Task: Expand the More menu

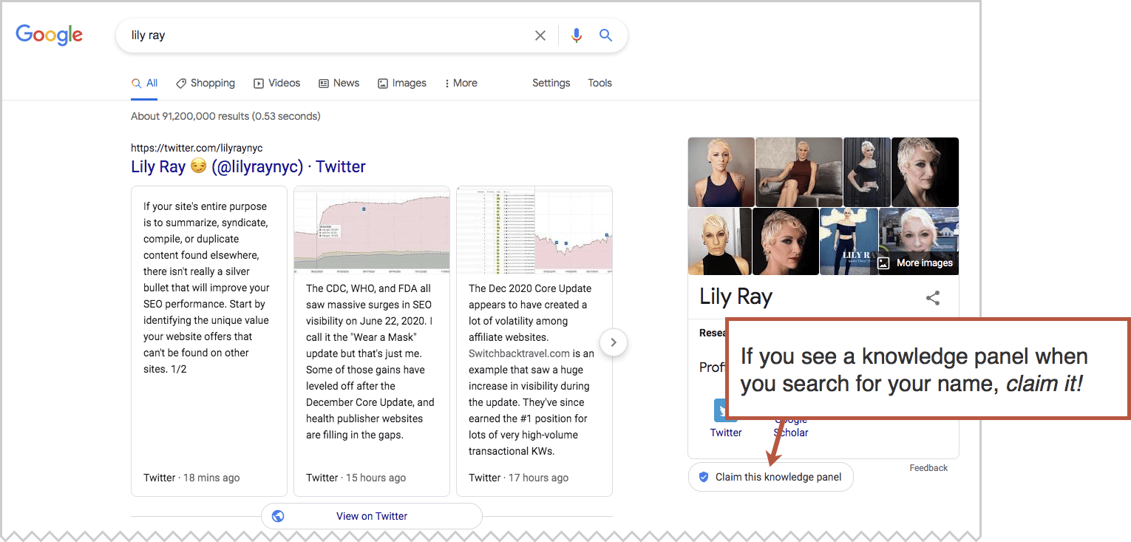Action: click(x=461, y=84)
